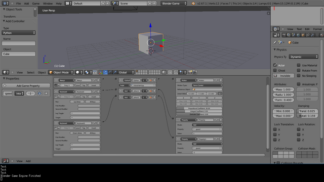Click the proportional editing circle icon
This screenshot has height=182, width=324.
(170, 72)
